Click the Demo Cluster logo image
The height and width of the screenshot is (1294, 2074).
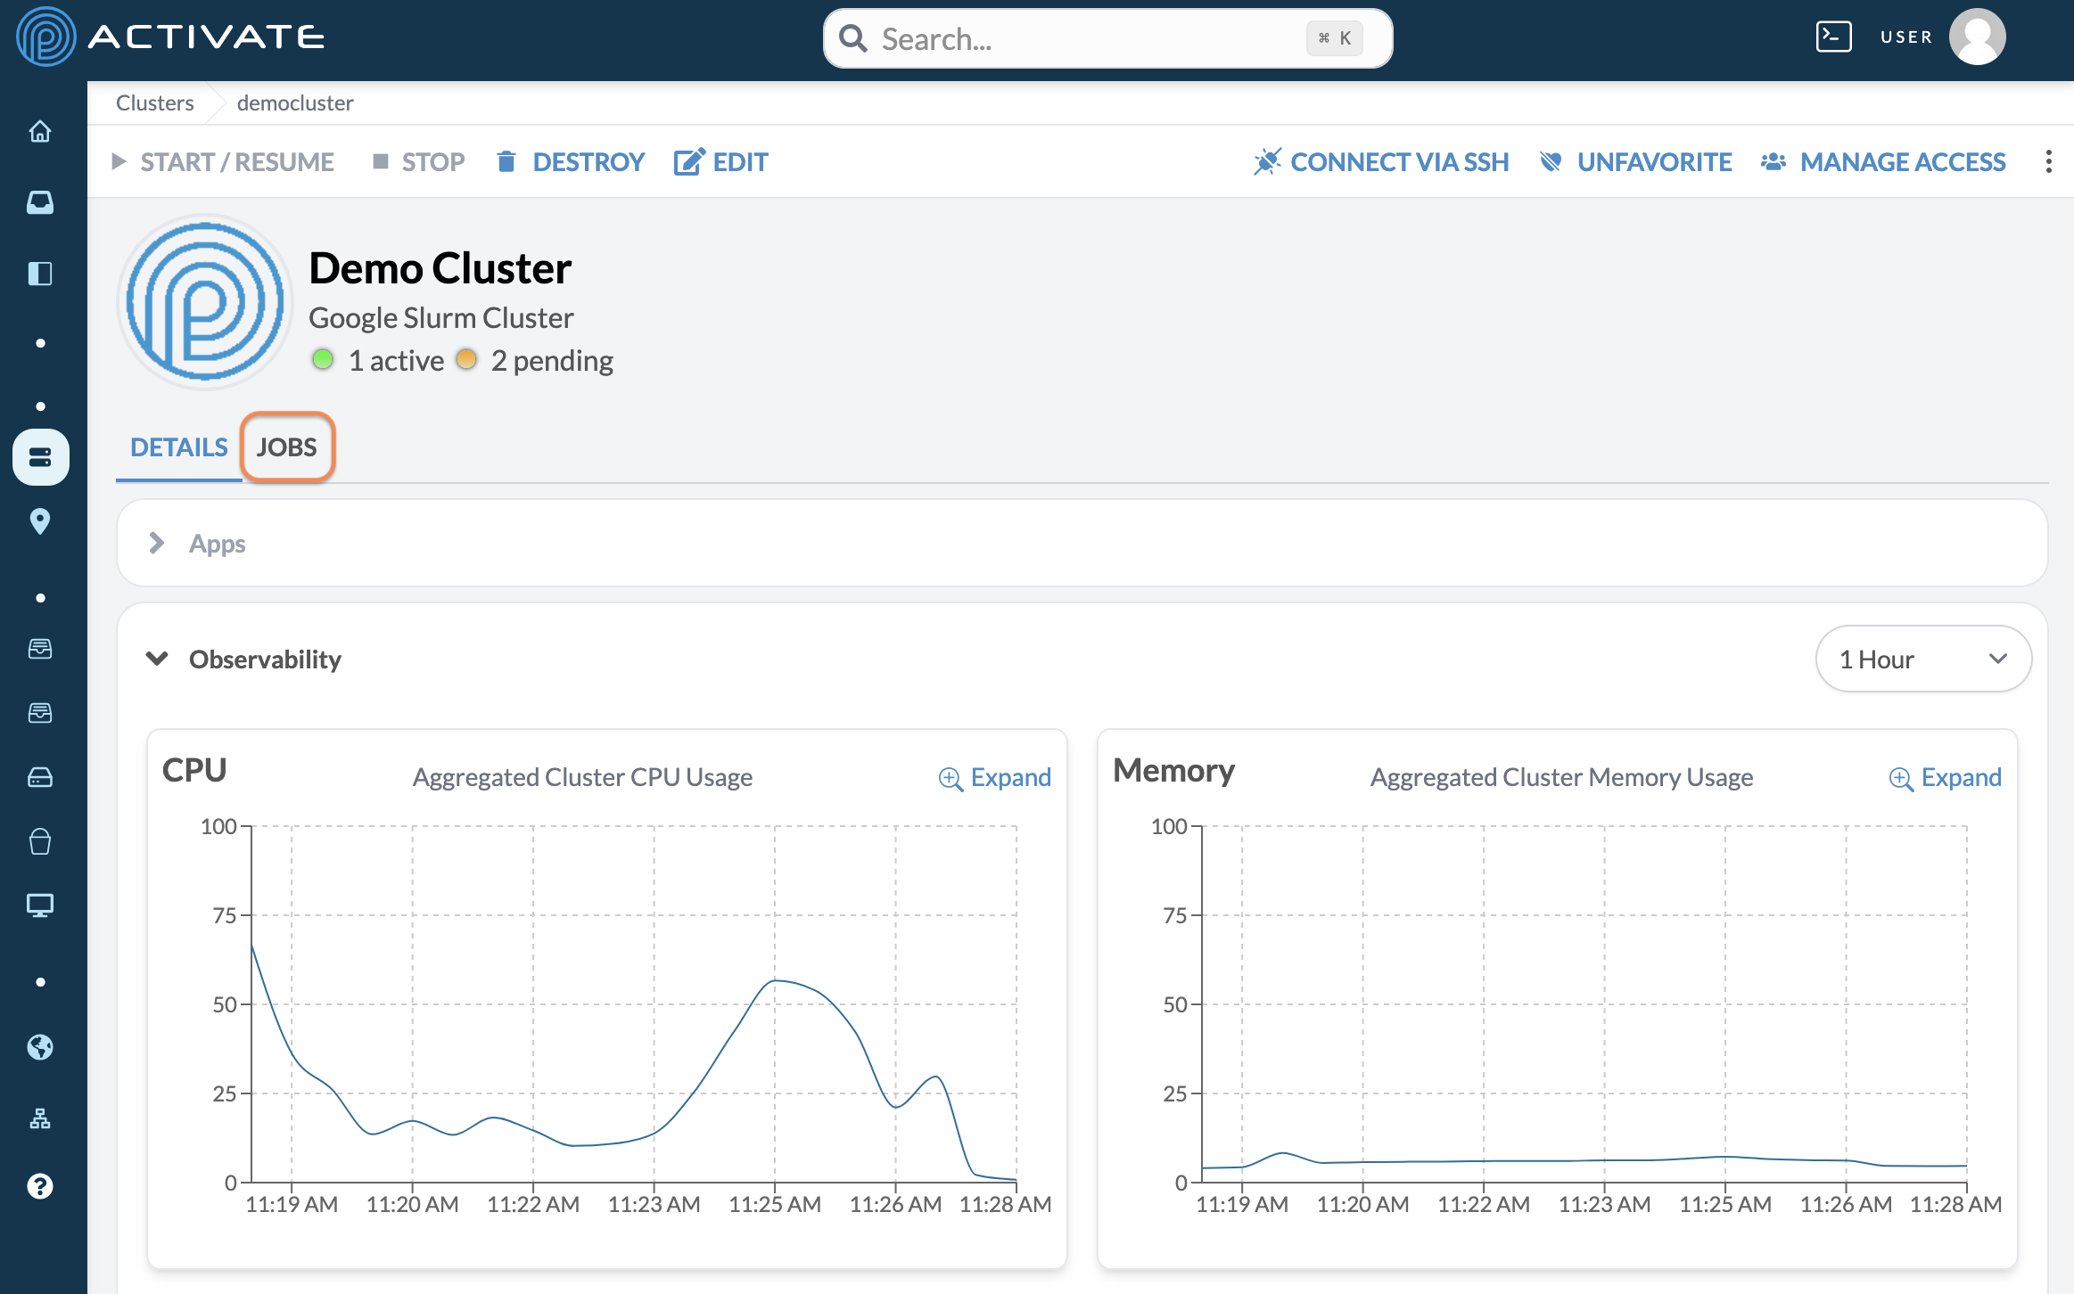point(205,302)
